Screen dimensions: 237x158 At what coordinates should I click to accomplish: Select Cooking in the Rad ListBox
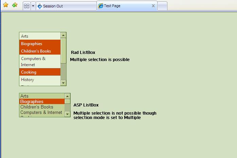coord(40,72)
